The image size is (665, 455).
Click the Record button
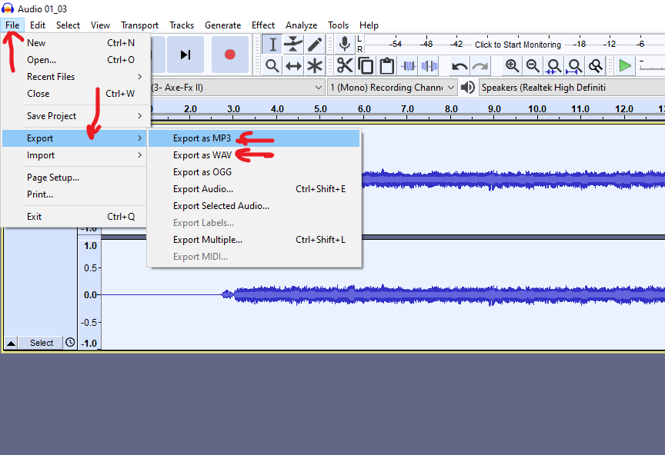[229, 55]
